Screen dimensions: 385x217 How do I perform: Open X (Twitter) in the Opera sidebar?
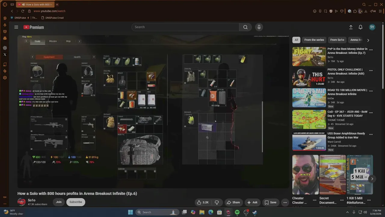(x=5, y=55)
